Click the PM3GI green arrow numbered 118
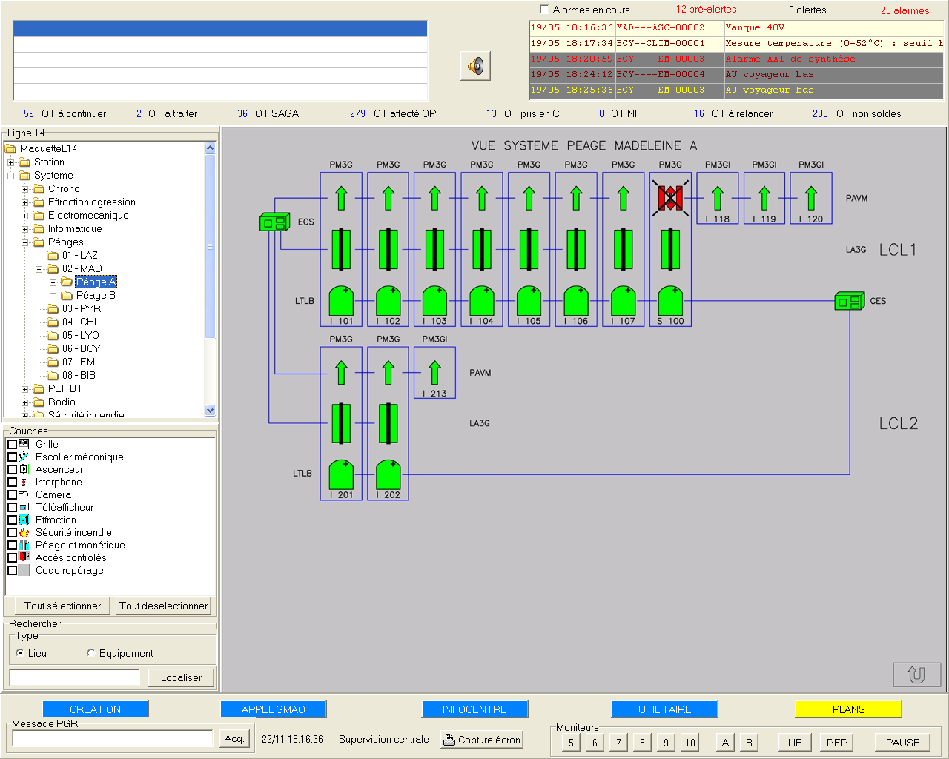Viewport: 949px width, 759px height. [x=717, y=198]
